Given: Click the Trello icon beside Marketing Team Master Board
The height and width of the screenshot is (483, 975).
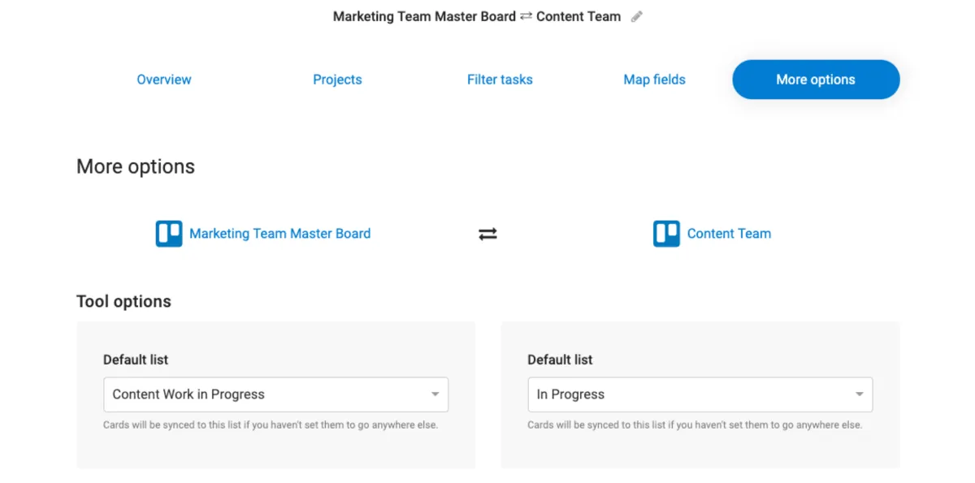Looking at the screenshot, I should [x=169, y=234].
